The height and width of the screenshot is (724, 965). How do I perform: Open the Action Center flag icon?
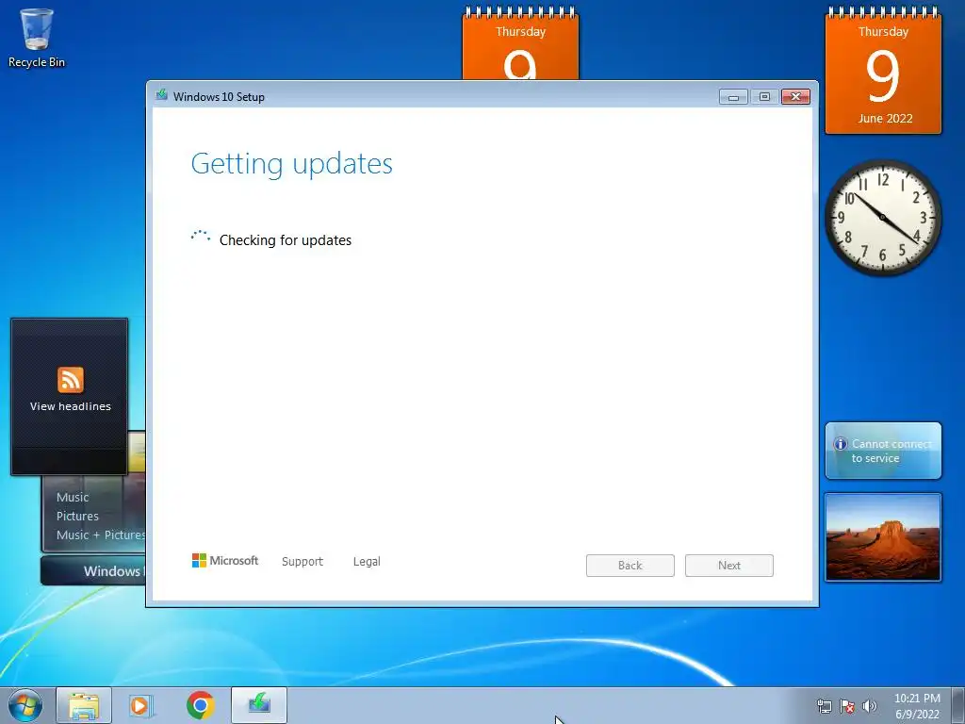tap(847, 706)
